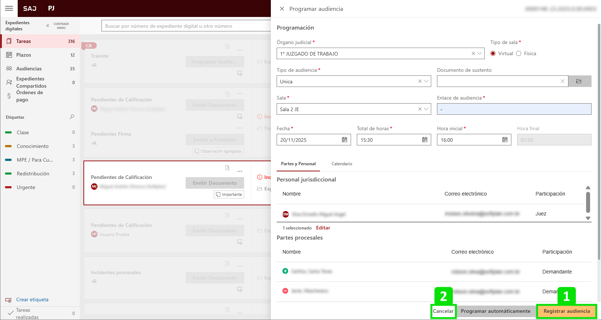Open the hamburger menu icon
The width and height of the screenshot is (602, 320).
(9, 8)
